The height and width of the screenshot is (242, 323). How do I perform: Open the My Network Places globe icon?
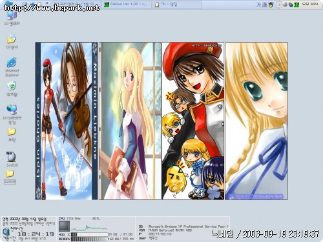click(12, 110)
